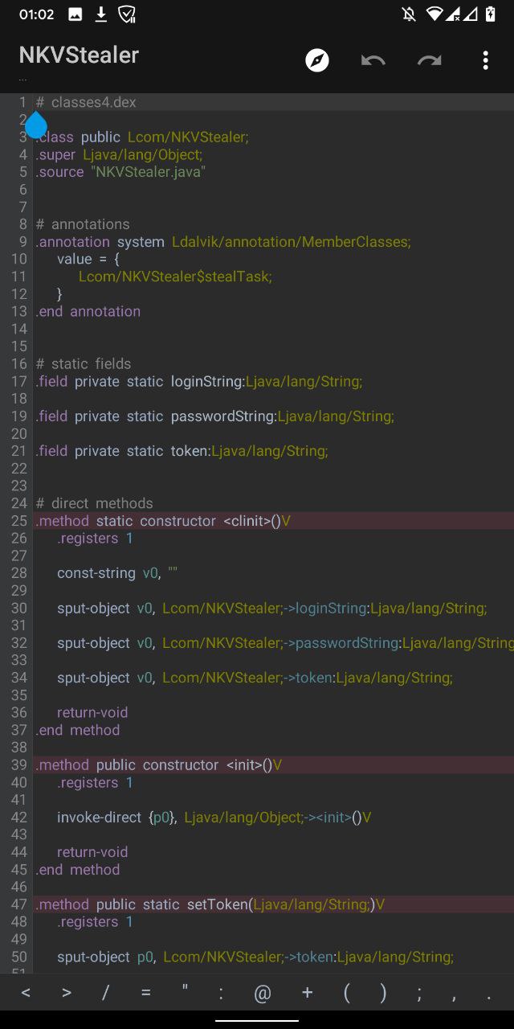Insert the comma symbol key
514x1029 pixels.
pos(455,998)
